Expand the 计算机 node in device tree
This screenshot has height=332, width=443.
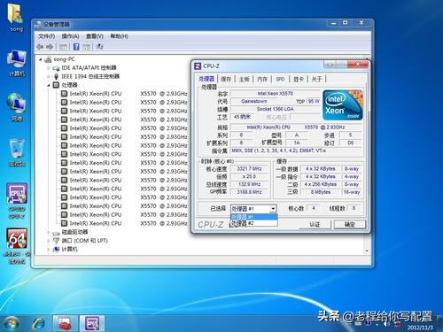[x=49, y=250]
